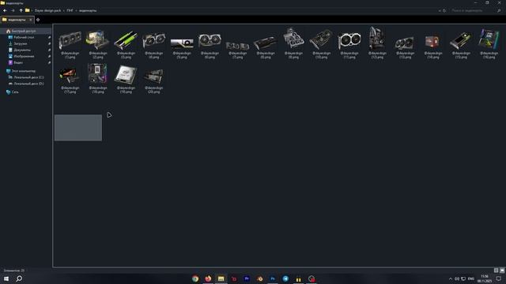Open Изображения in sidebar
This screenshot has height=284, width=506.
pyautogui.click(x=24, y=56)
